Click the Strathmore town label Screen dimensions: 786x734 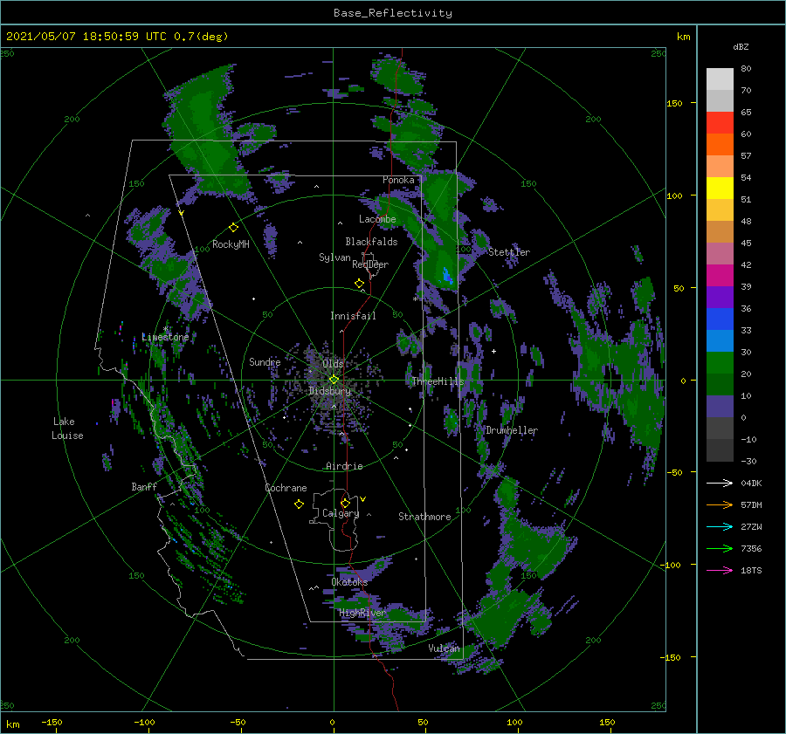point(424,517)
